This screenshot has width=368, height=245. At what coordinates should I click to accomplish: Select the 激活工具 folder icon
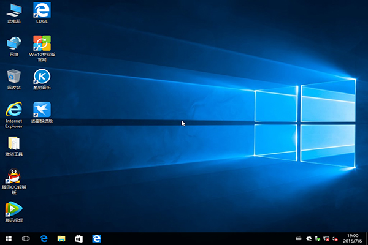13,143
